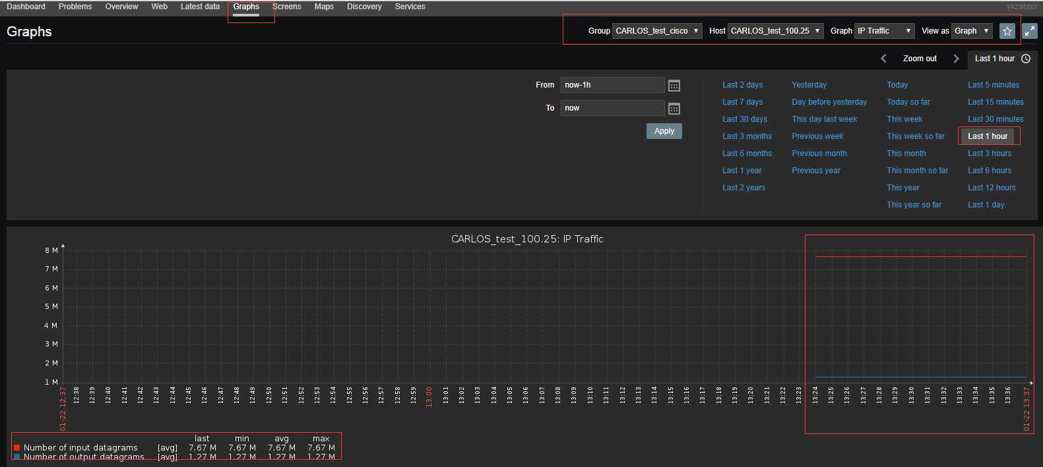
Task: Open the Dashboard menu
Action: 26,7
